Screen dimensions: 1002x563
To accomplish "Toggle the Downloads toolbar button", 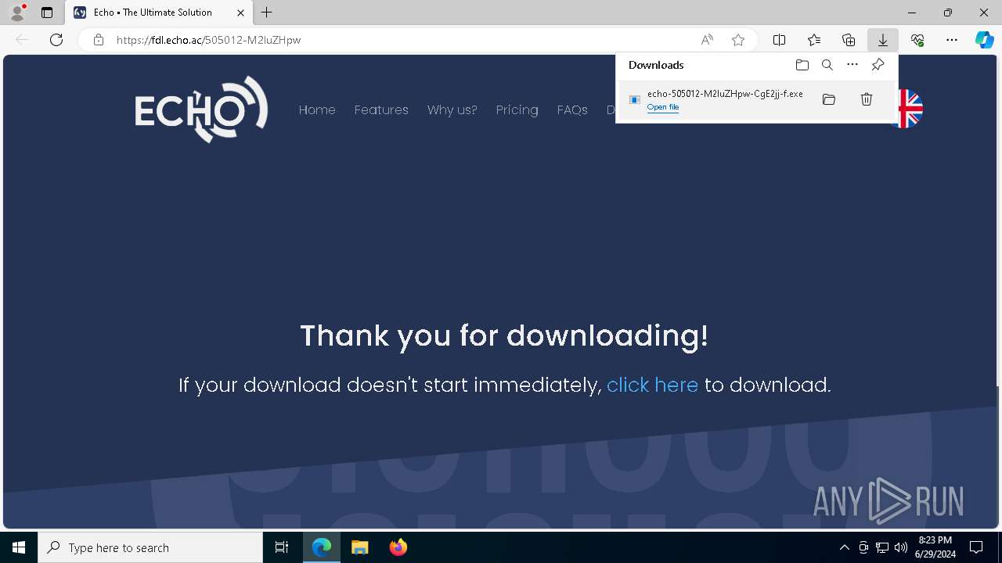I will (883, 40).
